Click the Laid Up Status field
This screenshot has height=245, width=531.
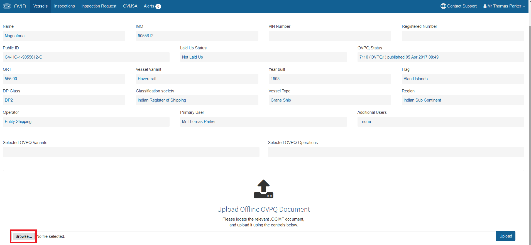pyautogui.click(x=263, y=57)
